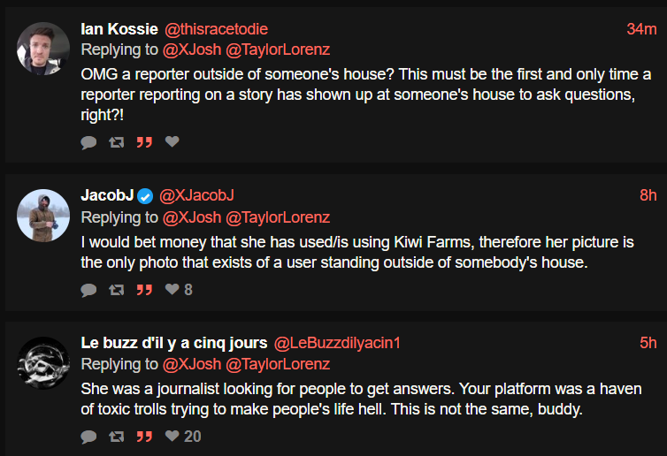Like JacobJ's post with 8 likes

(172, 290)
